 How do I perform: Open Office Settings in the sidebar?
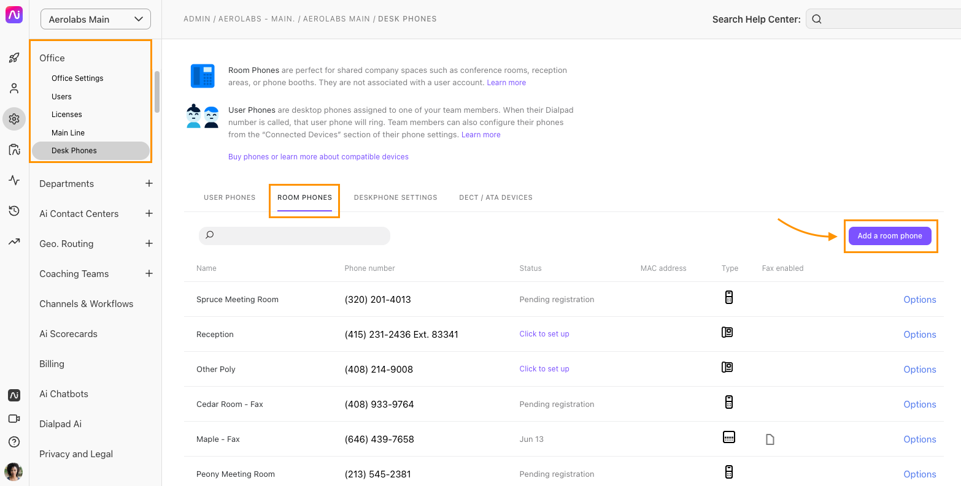coord(77,78)
